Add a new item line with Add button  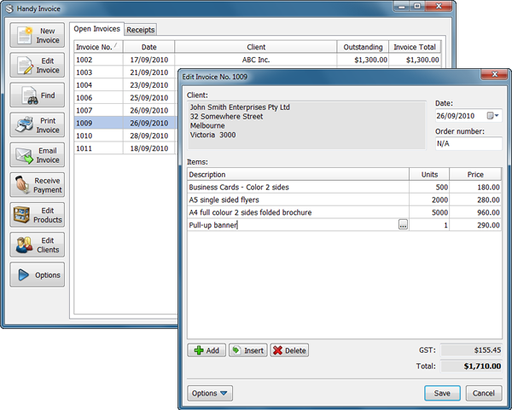point(207,350)
